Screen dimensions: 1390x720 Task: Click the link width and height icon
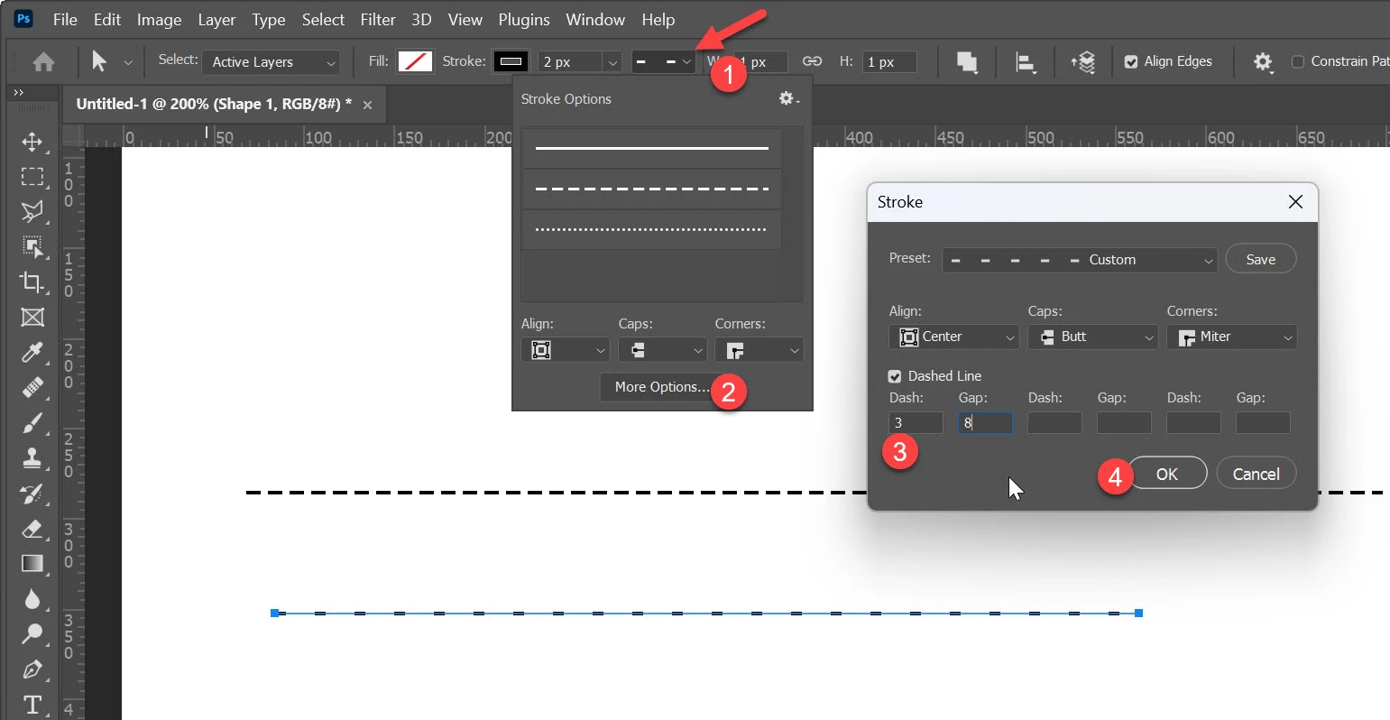click(812, 61)
